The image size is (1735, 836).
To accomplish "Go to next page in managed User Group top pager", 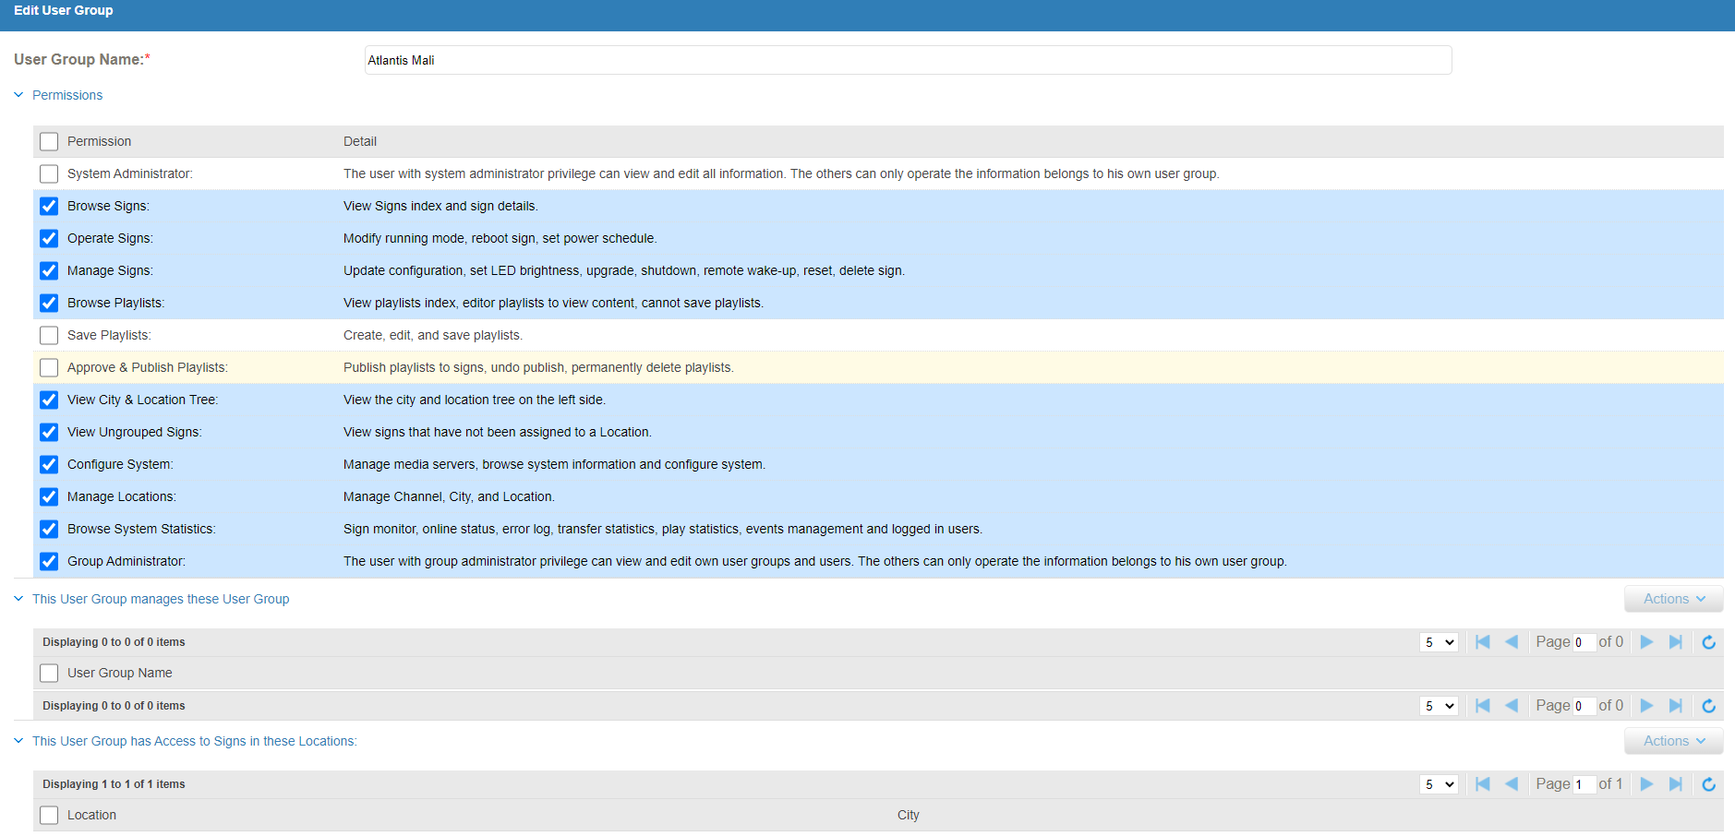I will [x=1646, y=642].
